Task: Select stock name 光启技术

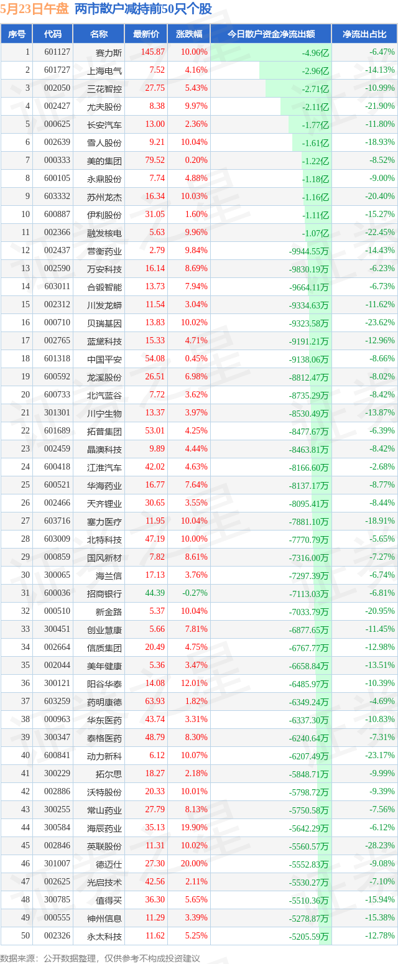Action: tap(105, 882)
